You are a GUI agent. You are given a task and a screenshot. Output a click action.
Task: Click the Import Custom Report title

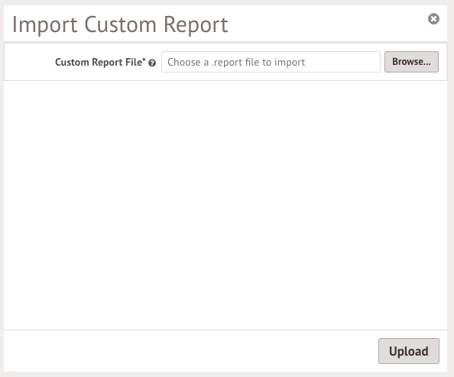click(x=120, y=25)
